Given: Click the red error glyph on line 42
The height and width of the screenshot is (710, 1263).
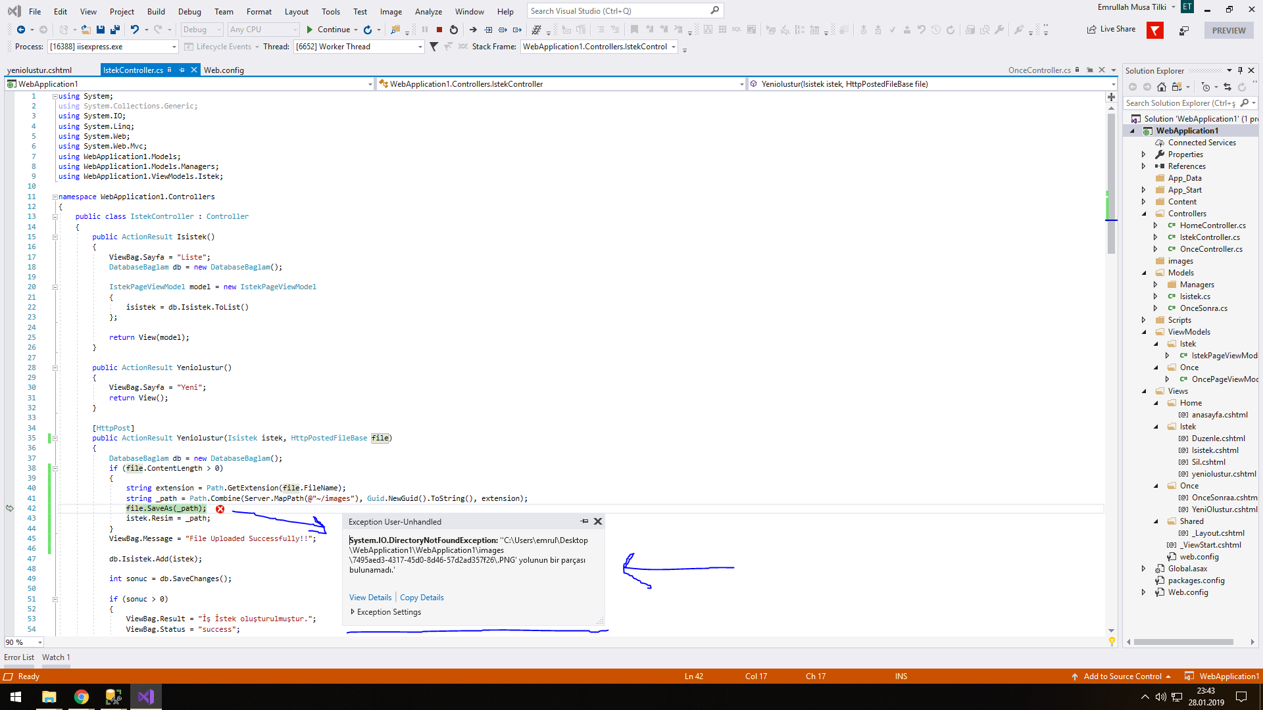Looking at the screenshot, I should pos(220,509).
